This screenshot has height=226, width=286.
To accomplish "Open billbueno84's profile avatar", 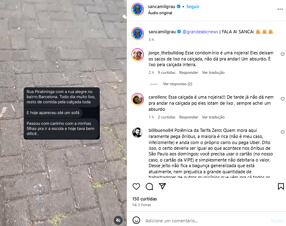I will (138, 132).
